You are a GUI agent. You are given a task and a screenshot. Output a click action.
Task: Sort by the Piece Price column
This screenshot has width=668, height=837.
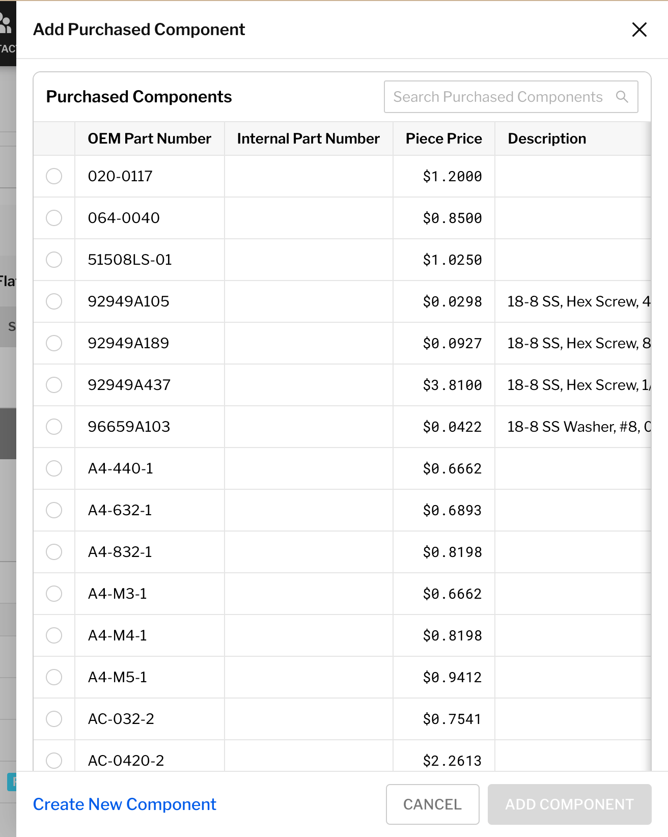tap(443, 138)
